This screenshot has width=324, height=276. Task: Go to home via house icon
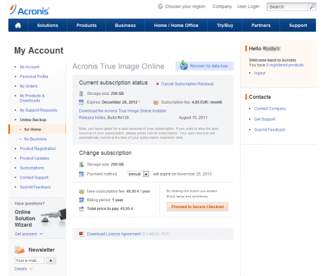click(18, 26)
